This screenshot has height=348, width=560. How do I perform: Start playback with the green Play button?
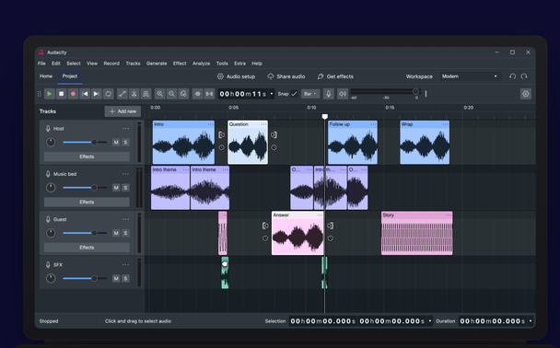50,94
